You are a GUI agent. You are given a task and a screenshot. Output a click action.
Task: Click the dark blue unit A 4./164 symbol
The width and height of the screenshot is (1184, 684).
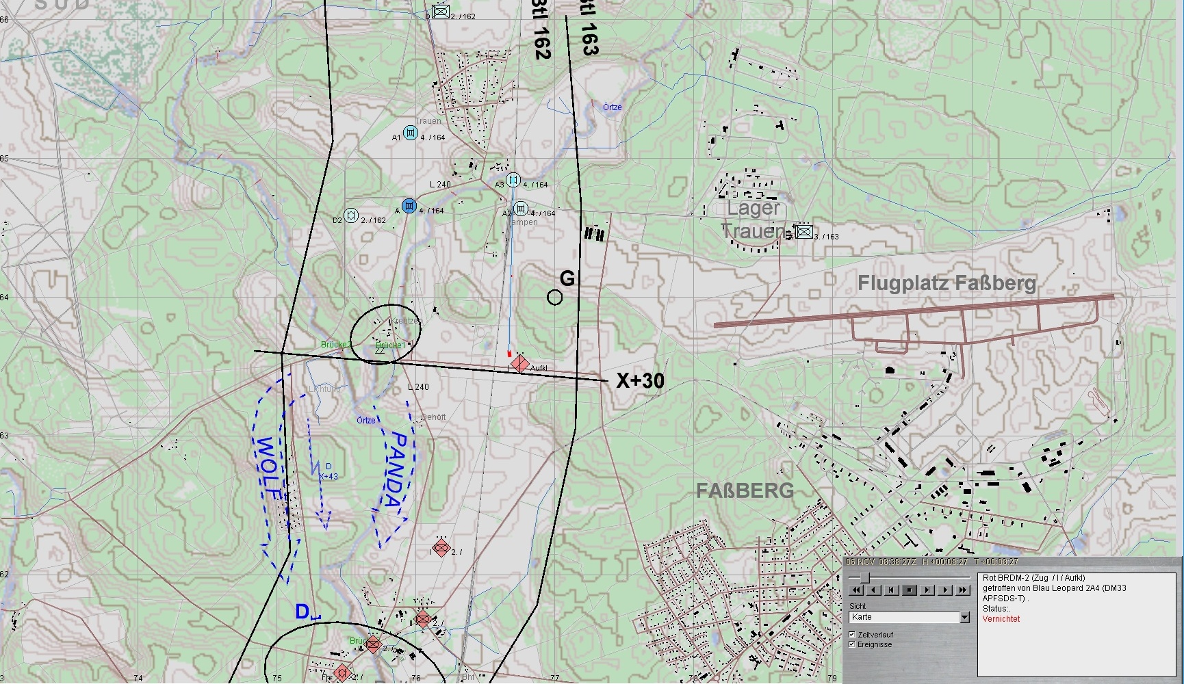409,206
